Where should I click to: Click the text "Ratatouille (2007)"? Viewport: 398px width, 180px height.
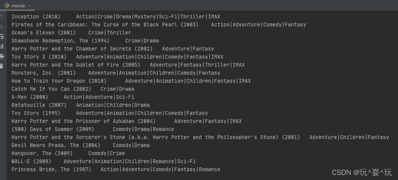pyautogui.click(x=39, y=105)
